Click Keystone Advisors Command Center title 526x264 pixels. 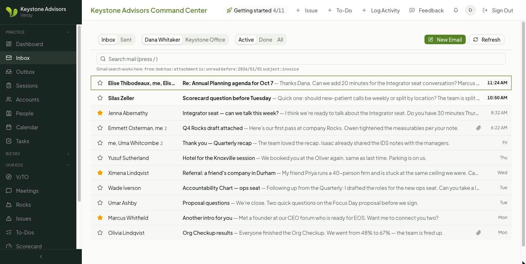coord(149,10)
